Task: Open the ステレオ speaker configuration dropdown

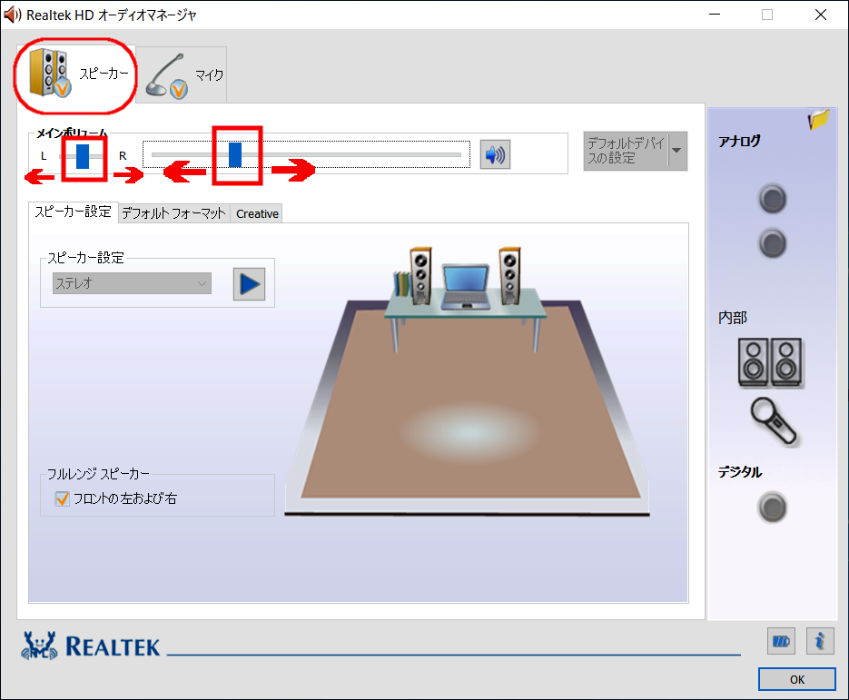Action: coord(132,283)
